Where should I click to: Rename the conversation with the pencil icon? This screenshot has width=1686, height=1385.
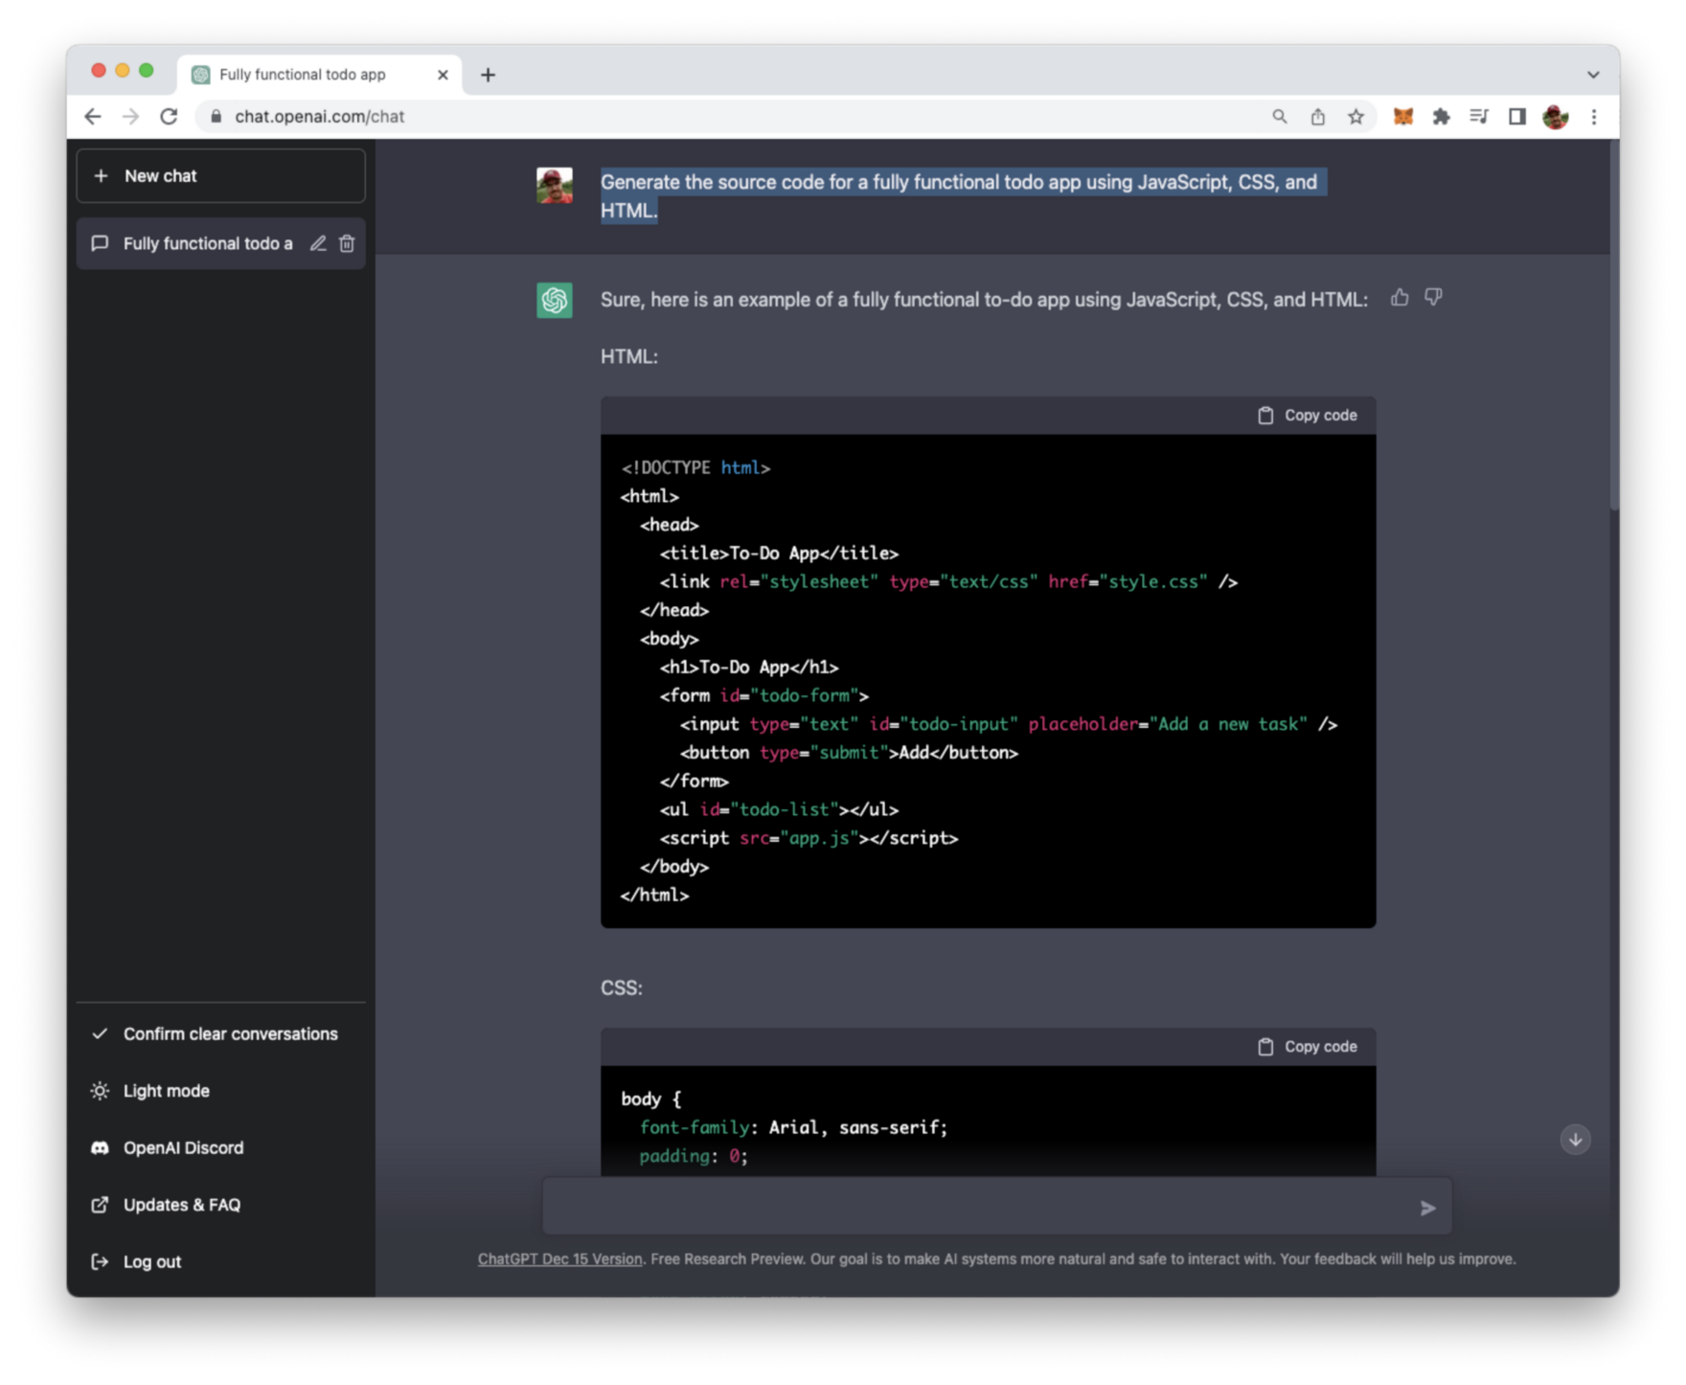pyautogui.click(x=318, y=243)
